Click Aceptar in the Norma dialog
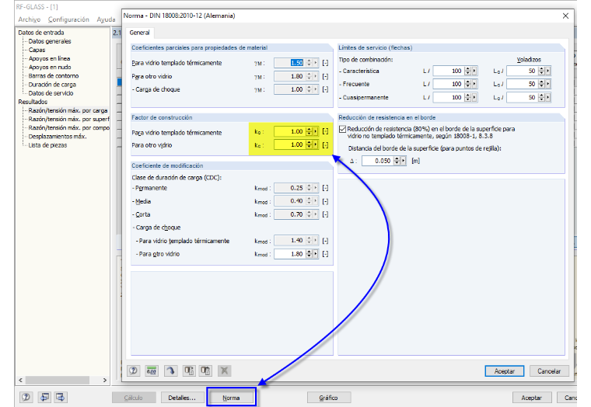The height and width of the screenshot is (407, 591). (505, 371)
